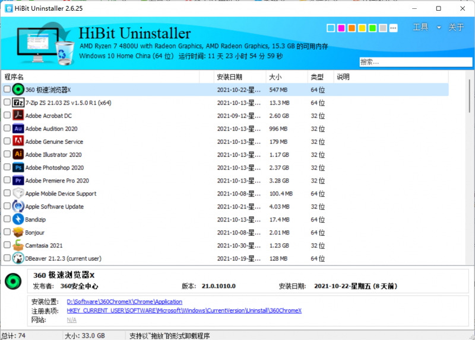Click the 总计: 74 status entry

[x=14, y=335]
